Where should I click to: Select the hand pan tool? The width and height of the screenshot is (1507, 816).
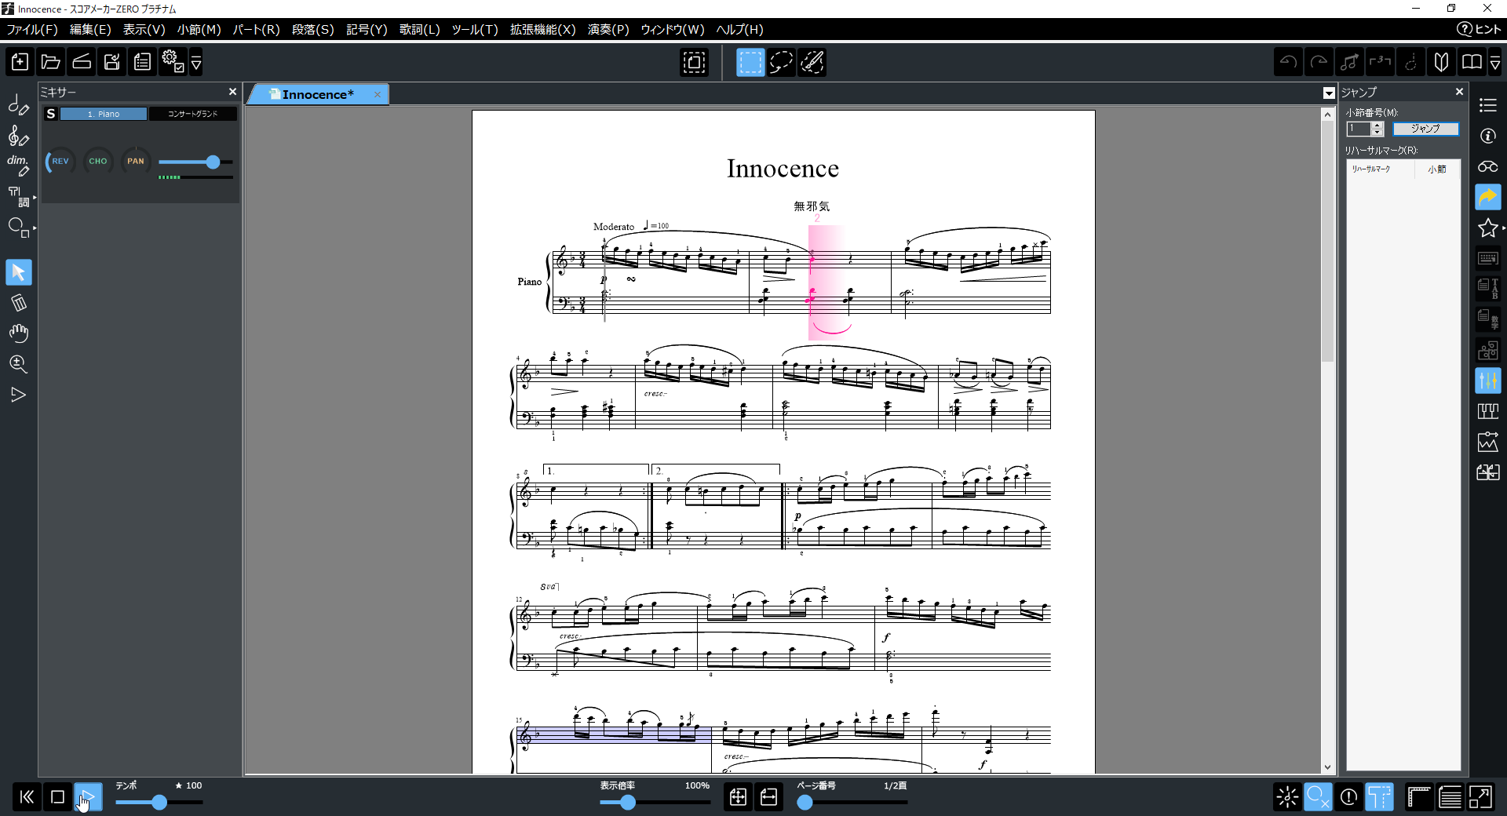tap(19, 333)
